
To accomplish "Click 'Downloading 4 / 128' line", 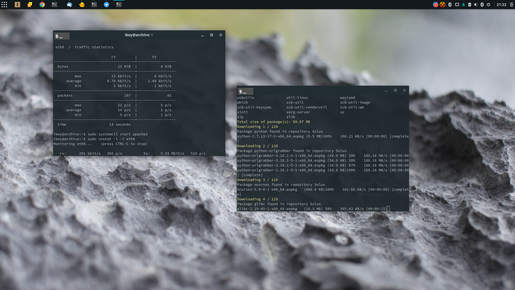I will click(x=257, y=199).
